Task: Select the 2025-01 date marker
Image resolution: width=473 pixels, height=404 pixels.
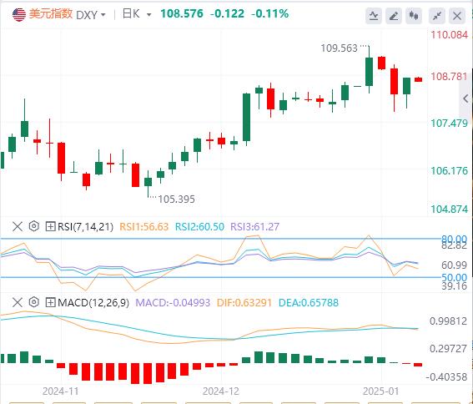Action: 381,391
